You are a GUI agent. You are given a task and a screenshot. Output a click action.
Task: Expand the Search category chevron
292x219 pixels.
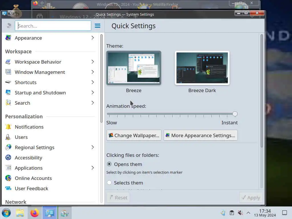tap(93, 103)
